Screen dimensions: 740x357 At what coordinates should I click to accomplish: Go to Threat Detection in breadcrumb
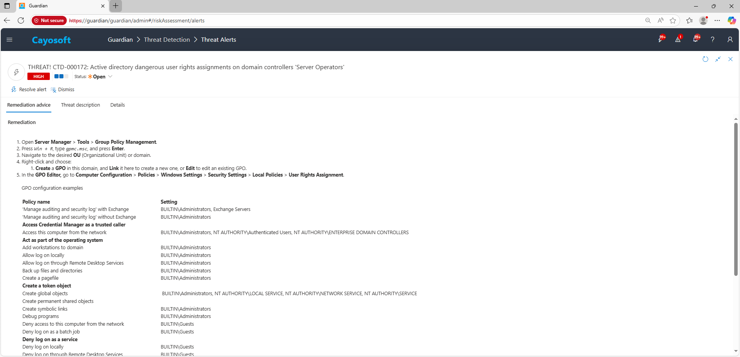[167, 40]
